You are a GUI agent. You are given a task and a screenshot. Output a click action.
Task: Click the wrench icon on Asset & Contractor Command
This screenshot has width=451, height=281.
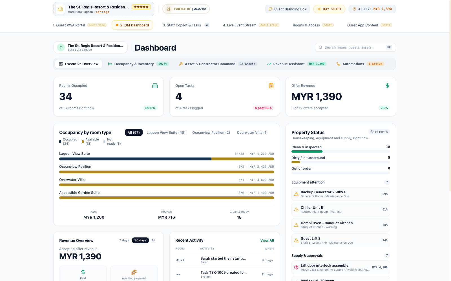click(181, 64)
